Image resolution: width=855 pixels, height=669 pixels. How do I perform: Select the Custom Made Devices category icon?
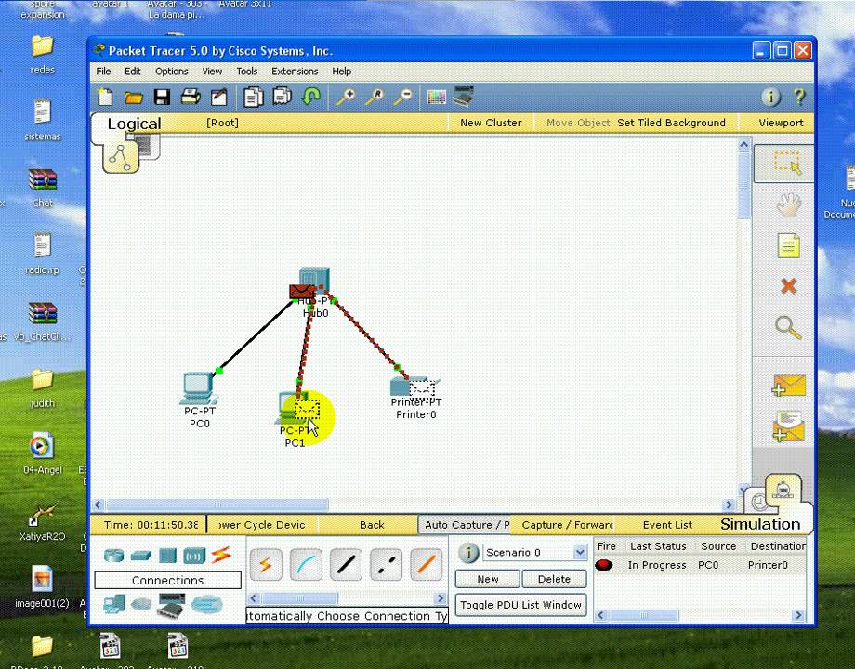171,605
